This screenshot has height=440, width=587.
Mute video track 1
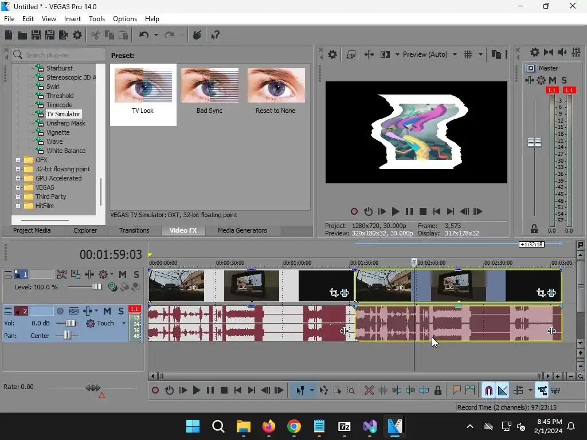coord(123,274)
